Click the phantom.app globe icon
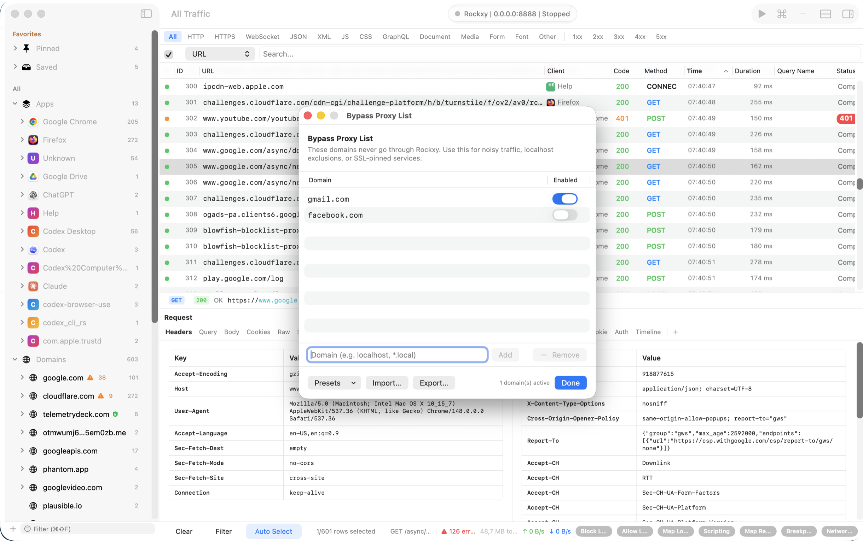 click(33, 469)
